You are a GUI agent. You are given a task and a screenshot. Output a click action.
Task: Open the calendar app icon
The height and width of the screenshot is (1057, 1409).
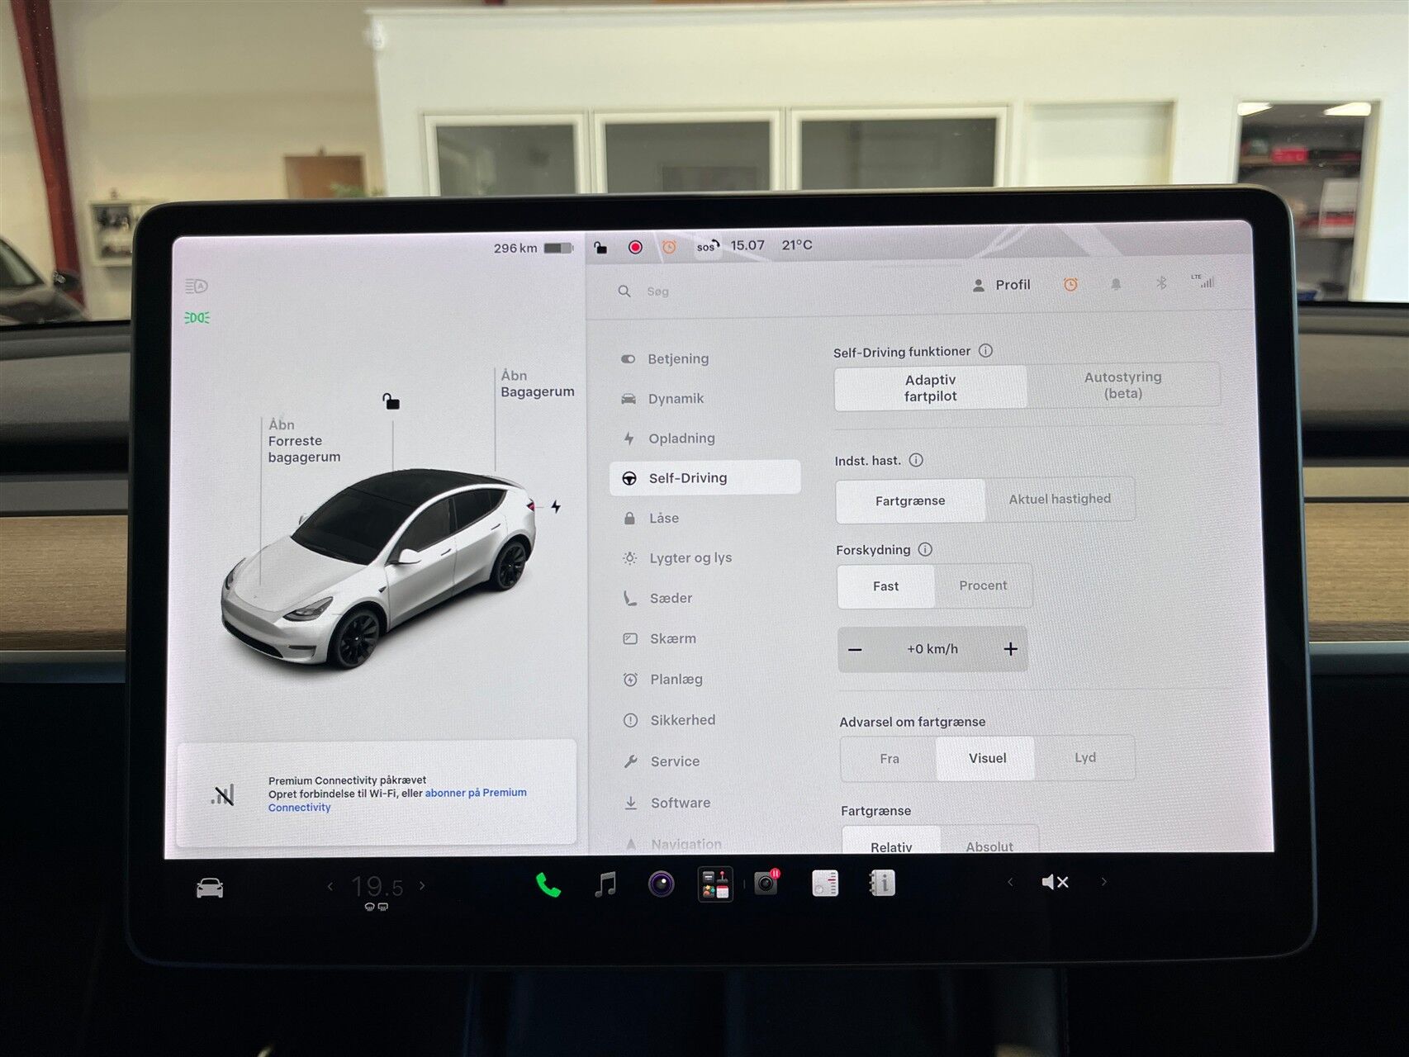[x=825, y=884]
